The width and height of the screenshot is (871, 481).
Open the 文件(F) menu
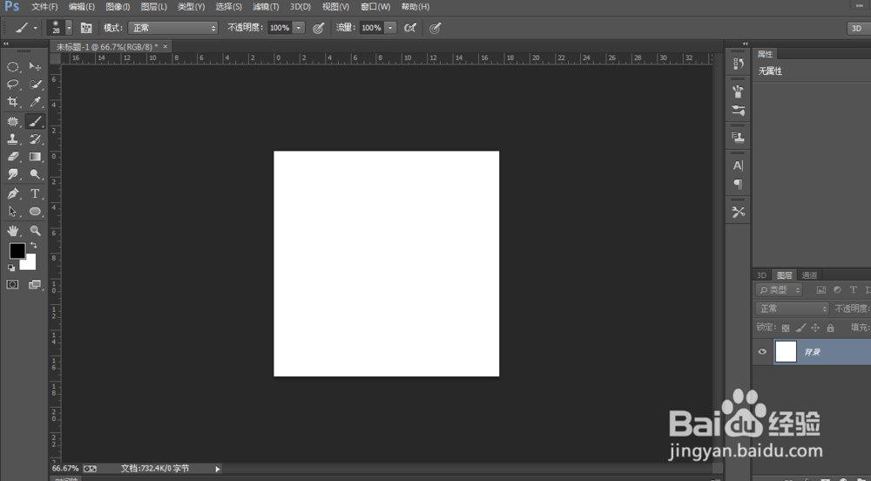tap(44, 7)
